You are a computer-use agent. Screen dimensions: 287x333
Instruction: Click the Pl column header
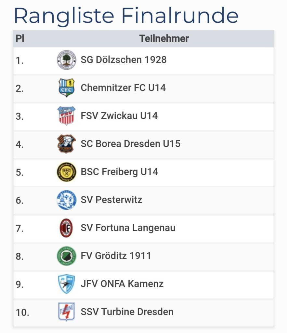[x=20, y=39]
